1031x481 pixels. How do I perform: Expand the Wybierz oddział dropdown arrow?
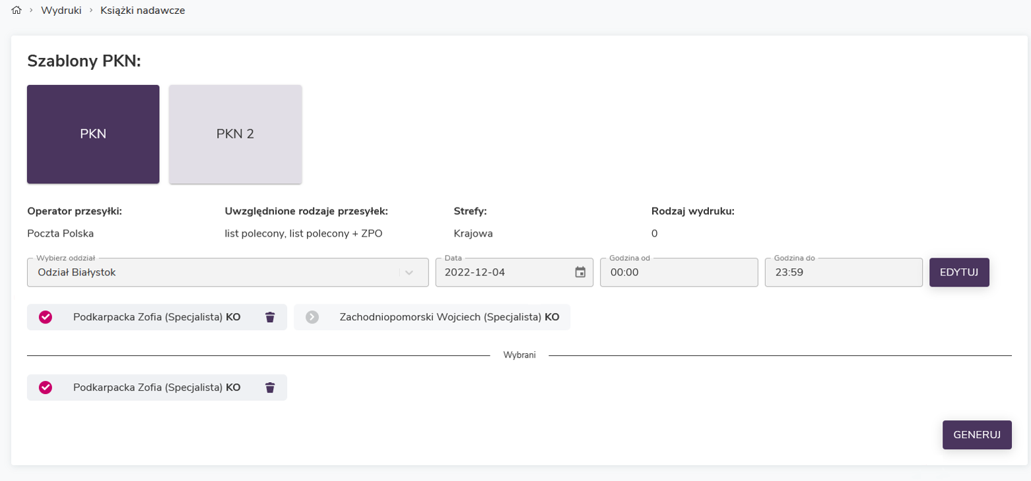409,273
